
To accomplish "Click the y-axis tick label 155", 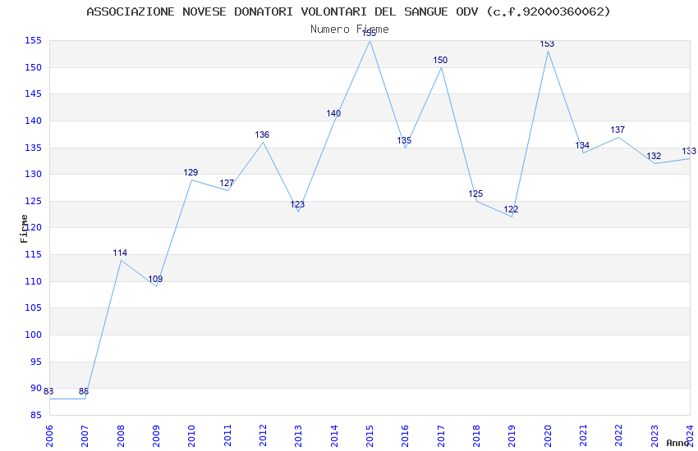I will 33,40.
